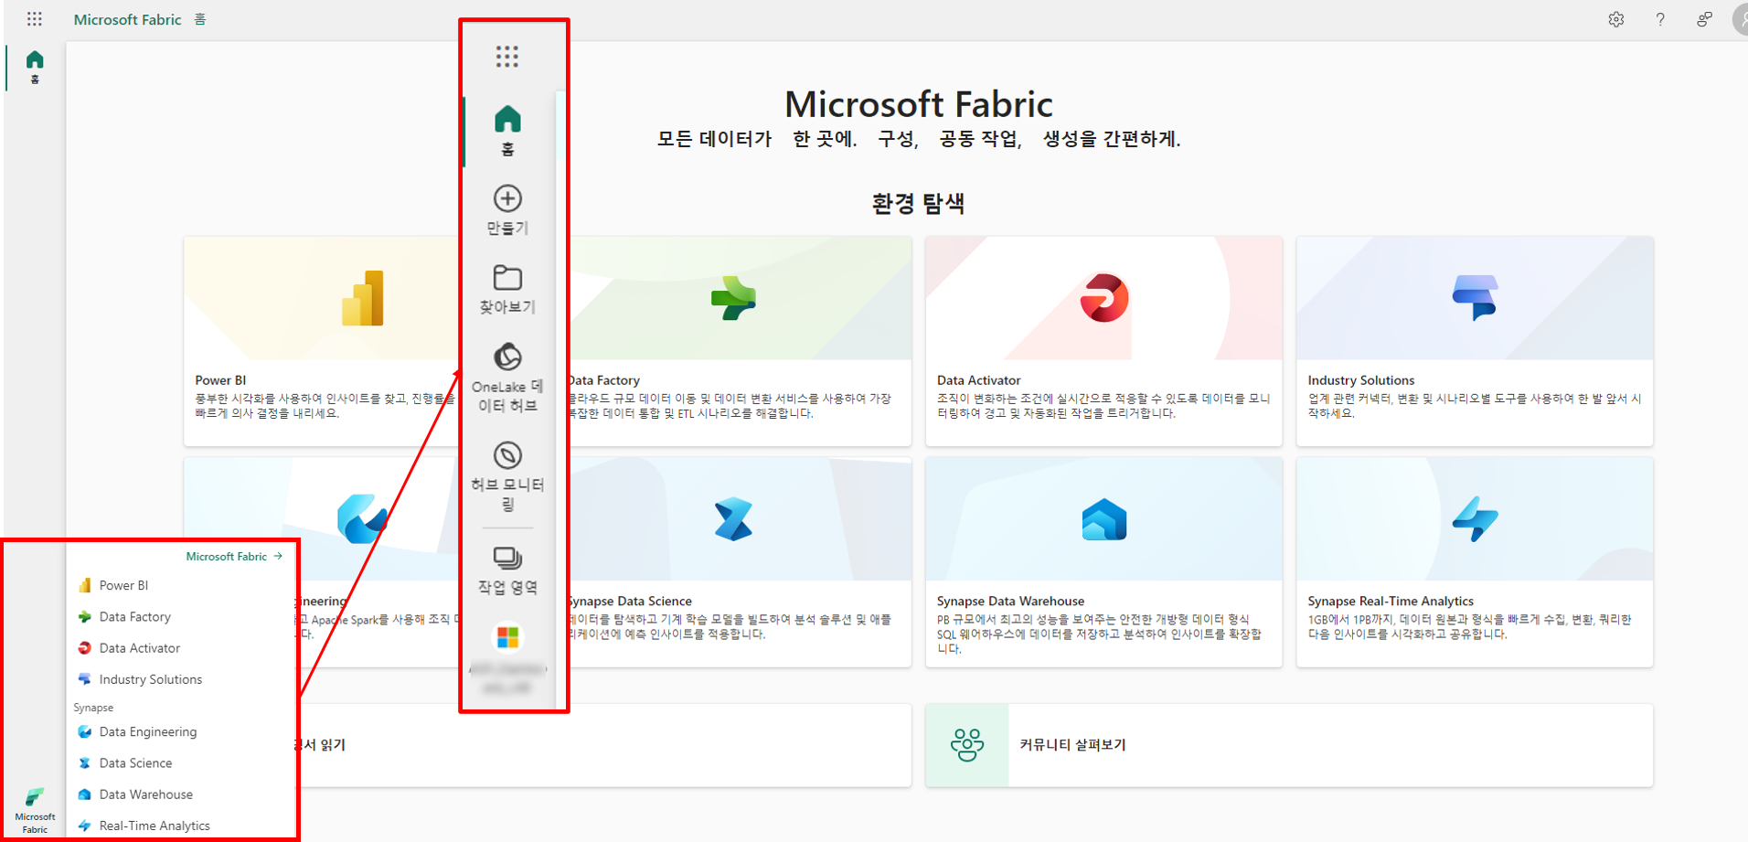The image size is (1748, 842).
Task: Open the Power BI card title
Action: tap(220, 380)
